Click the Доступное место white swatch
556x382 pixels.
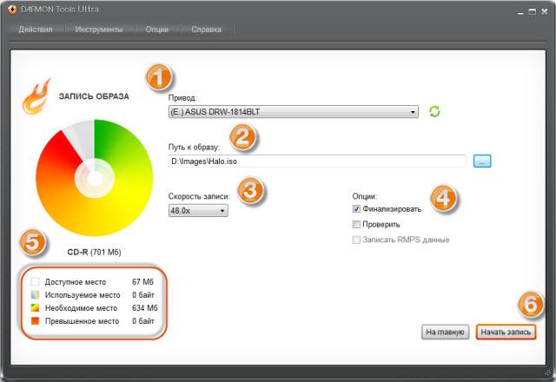35,281
